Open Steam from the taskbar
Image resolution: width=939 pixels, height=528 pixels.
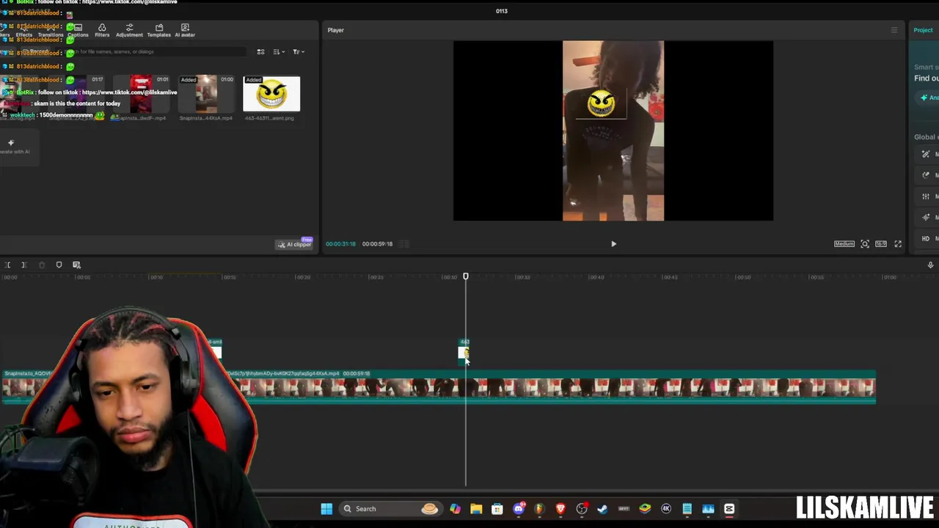pyautogui.click(x=602, y=509)
